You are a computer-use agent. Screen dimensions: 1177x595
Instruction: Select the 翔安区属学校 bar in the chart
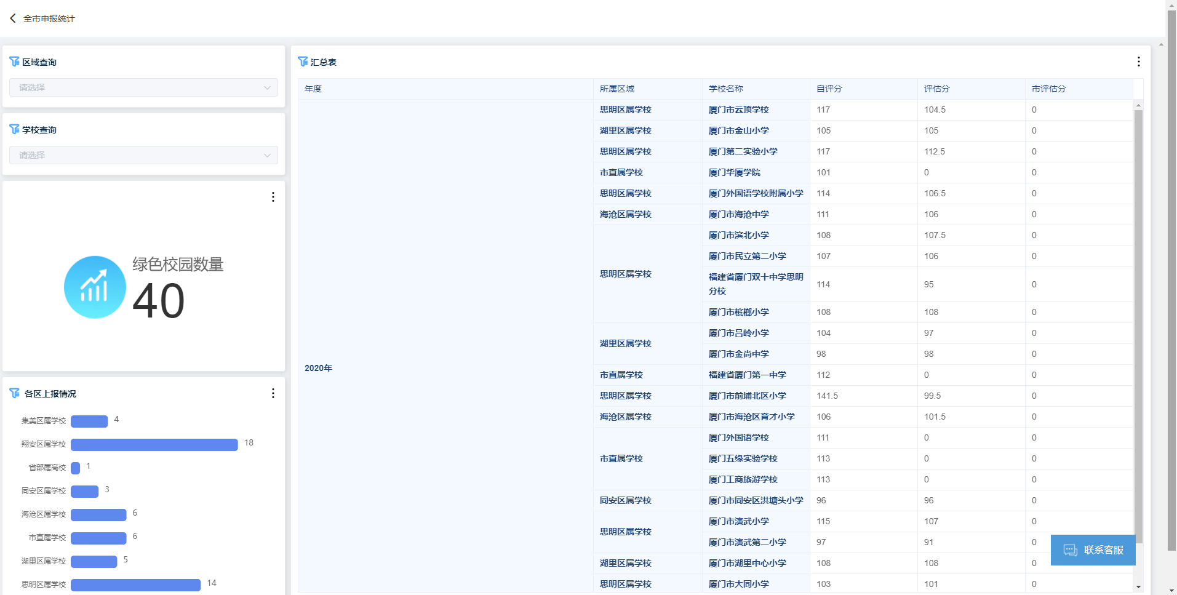coord(154,444)
